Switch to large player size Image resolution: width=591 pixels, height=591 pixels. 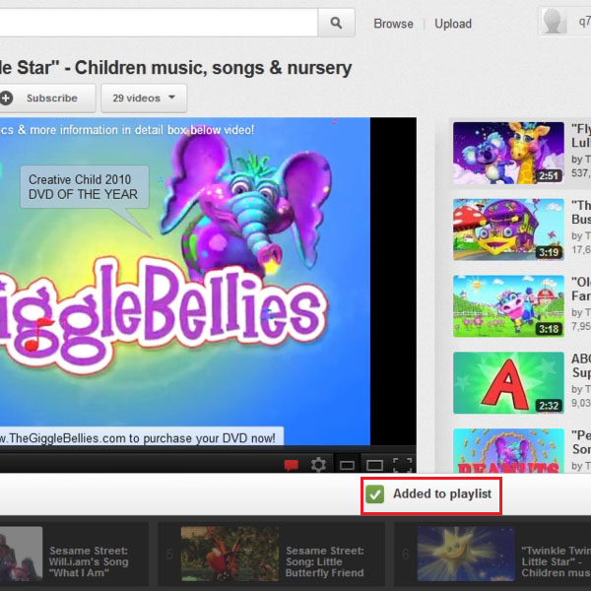coord(374,465)
